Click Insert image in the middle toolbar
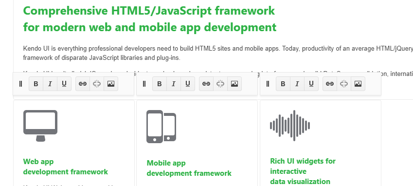Image resolution: width=413 pixels, height=186 pixels. [234, 84]
